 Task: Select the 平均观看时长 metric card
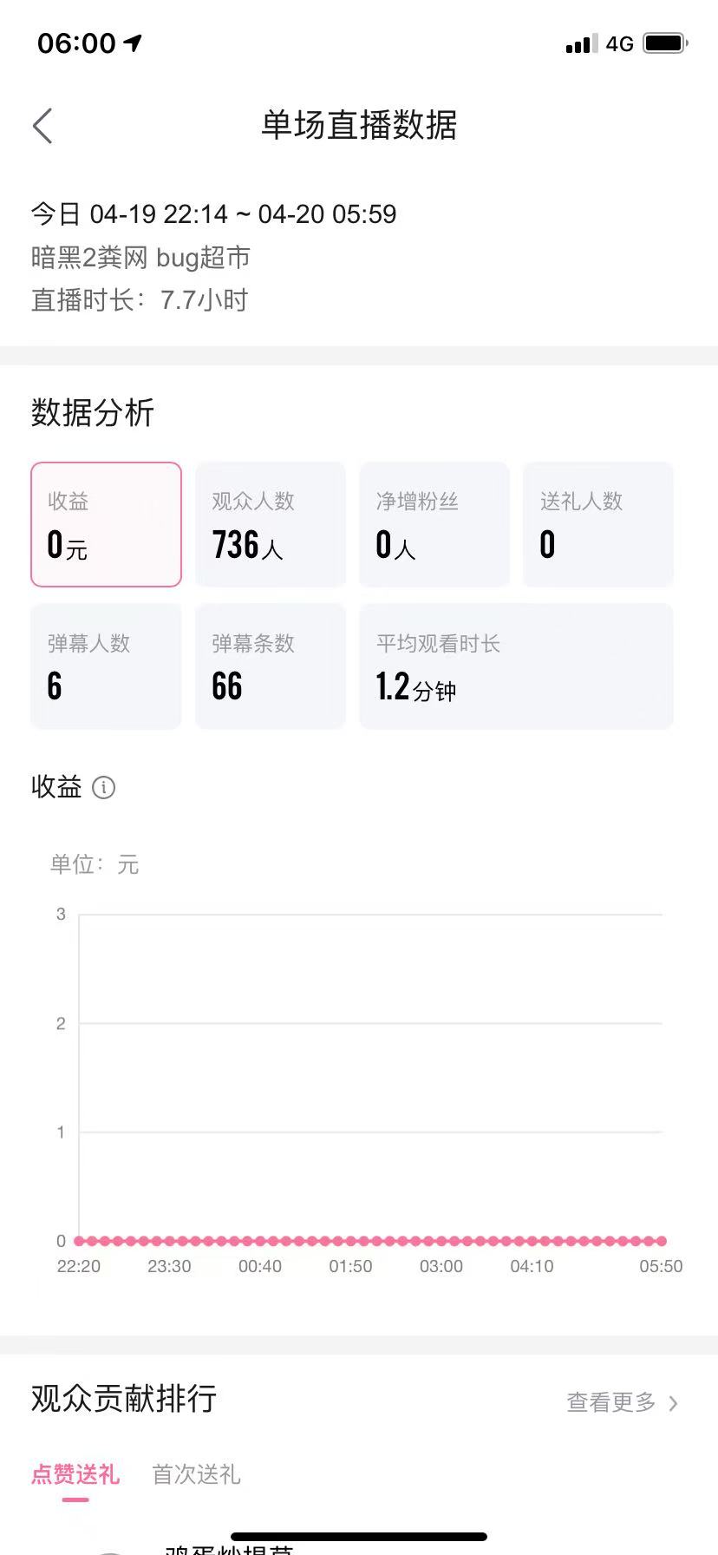click(x=516, y=666)
